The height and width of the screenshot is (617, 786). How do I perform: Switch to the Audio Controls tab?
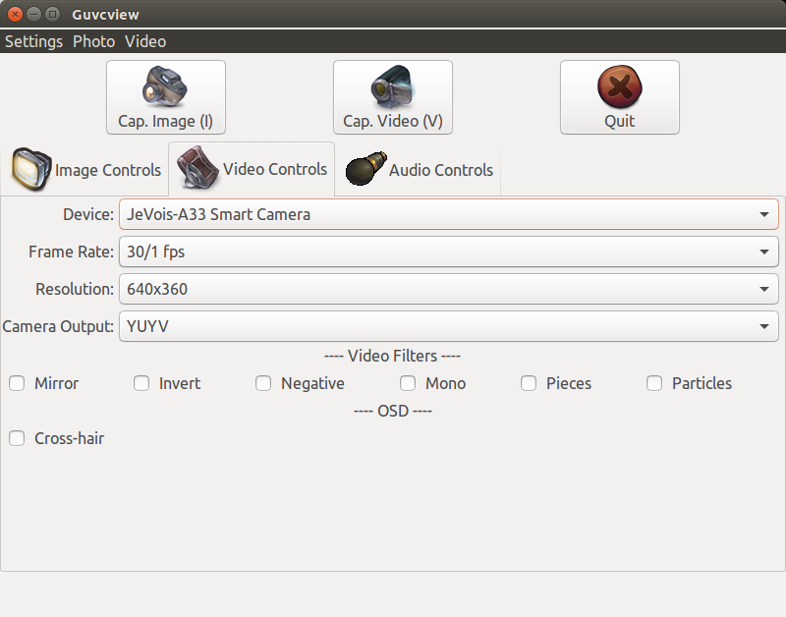(x=418, y=169)
